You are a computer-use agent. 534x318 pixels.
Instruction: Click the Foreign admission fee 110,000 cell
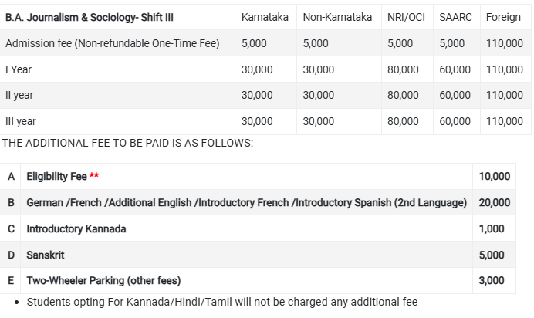point(504,43)
